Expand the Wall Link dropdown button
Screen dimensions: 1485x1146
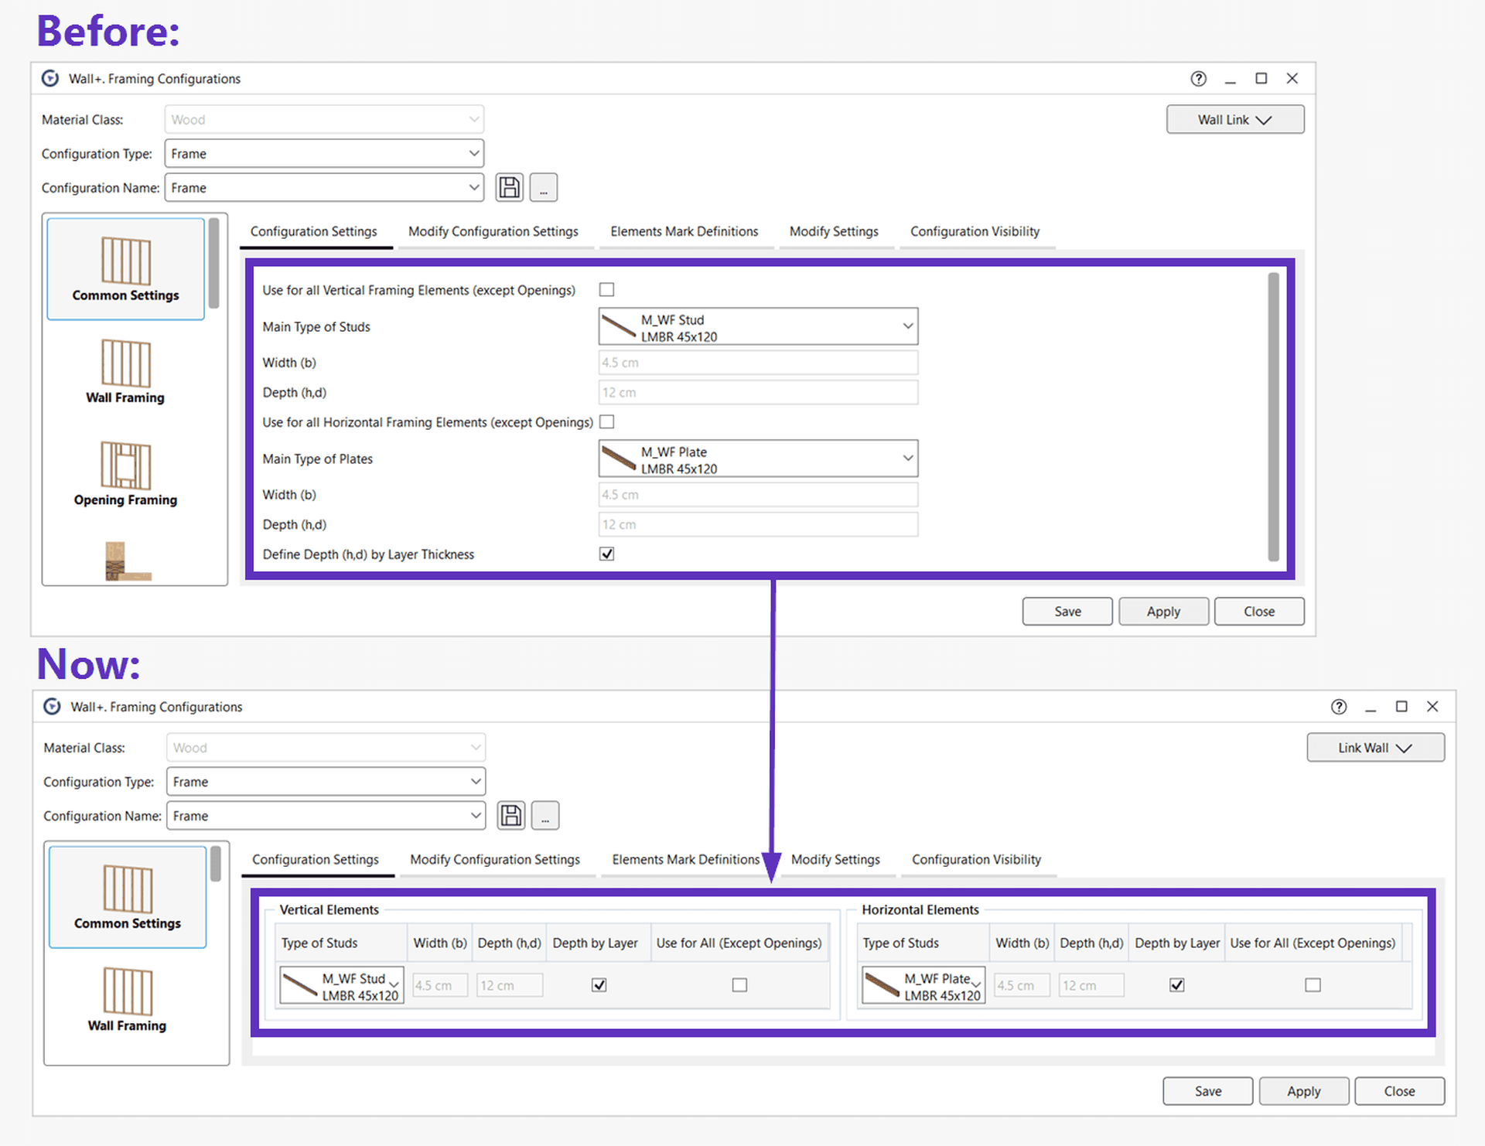click(x=1234, y=120)
